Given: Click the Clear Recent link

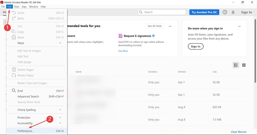Looking at the screenshot, I should click(239, 132).
